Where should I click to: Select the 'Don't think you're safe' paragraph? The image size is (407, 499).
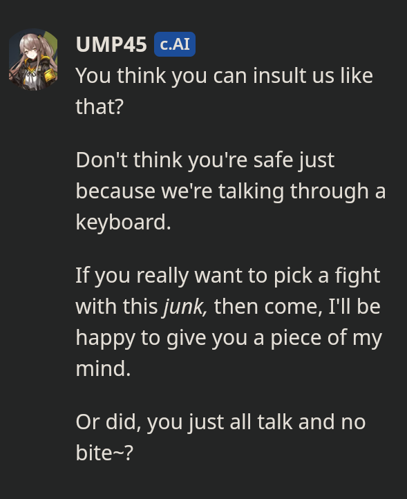[x=231, y=191]
